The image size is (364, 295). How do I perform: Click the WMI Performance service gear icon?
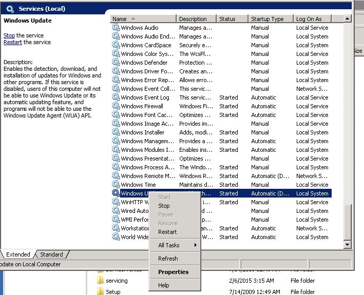point(116,219)
